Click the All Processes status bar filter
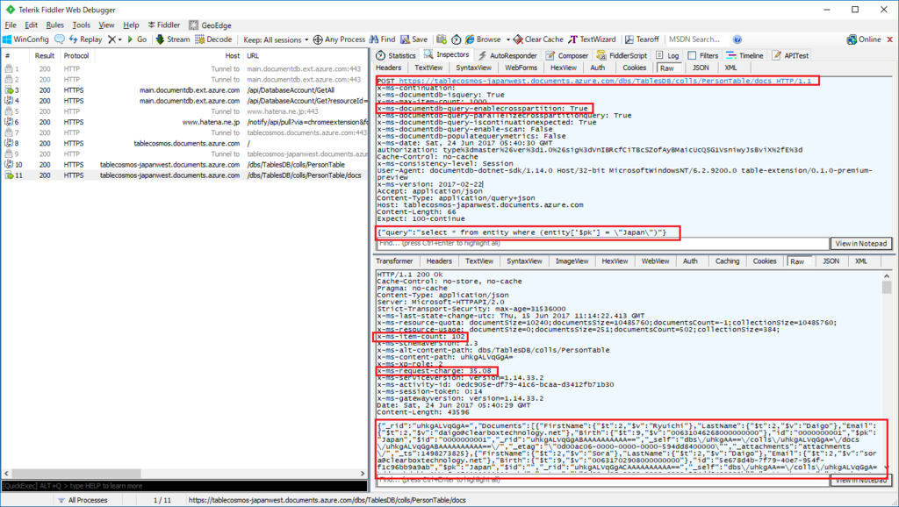Viewport: 899px width, 507px height. coord(83,500)
